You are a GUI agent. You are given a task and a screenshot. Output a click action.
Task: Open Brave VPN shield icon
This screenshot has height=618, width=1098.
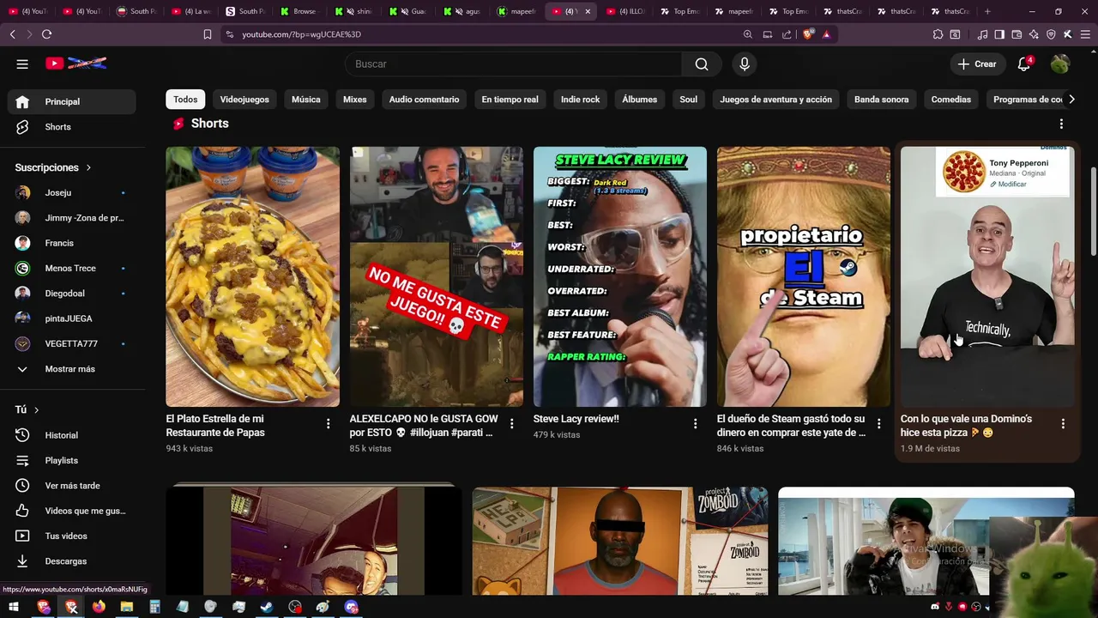pyautogui.click(x=1051, y=34)
